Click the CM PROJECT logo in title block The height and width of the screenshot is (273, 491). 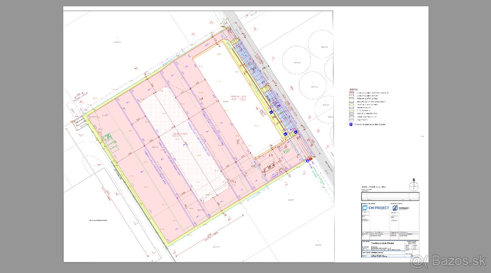click(375, 208)
